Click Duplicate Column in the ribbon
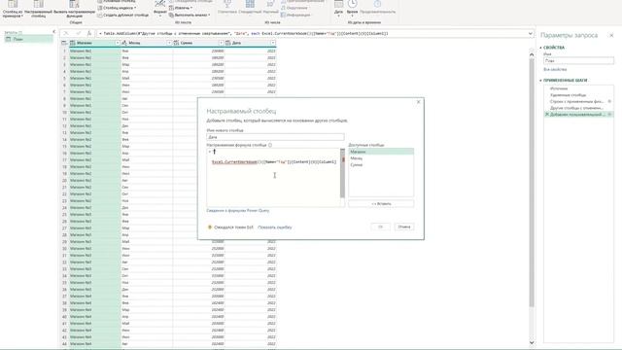 (123, 15)
